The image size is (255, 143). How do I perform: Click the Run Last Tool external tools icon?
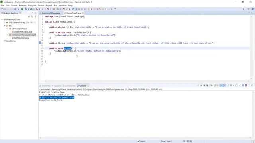pos(37,9)
